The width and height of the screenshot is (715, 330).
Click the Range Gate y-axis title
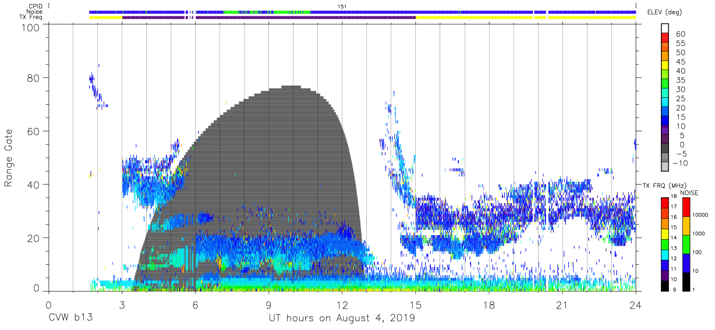click(x=9, y=158)
